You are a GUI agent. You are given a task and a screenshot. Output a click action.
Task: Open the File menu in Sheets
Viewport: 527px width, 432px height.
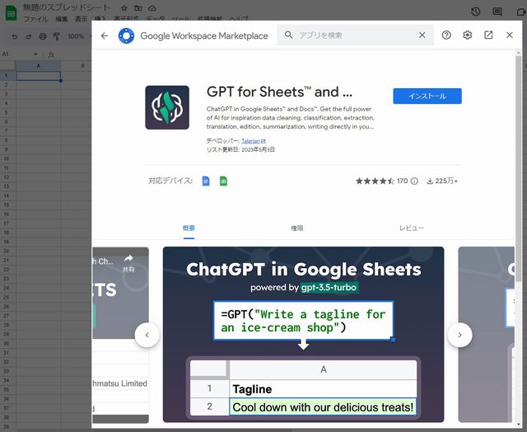tap(36, 19)
